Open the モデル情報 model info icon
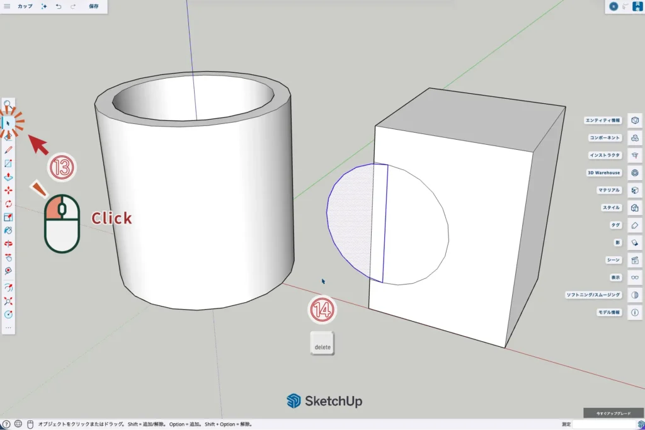This screenshot has height=430, width=645. click(635, 312)
